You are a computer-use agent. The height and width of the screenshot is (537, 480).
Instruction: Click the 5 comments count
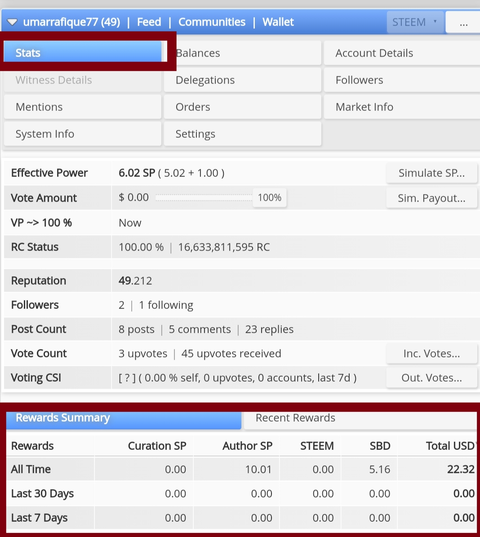(200, 330)
